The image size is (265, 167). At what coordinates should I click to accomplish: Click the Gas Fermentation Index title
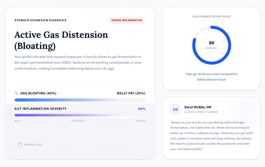(x=212, y=16)
